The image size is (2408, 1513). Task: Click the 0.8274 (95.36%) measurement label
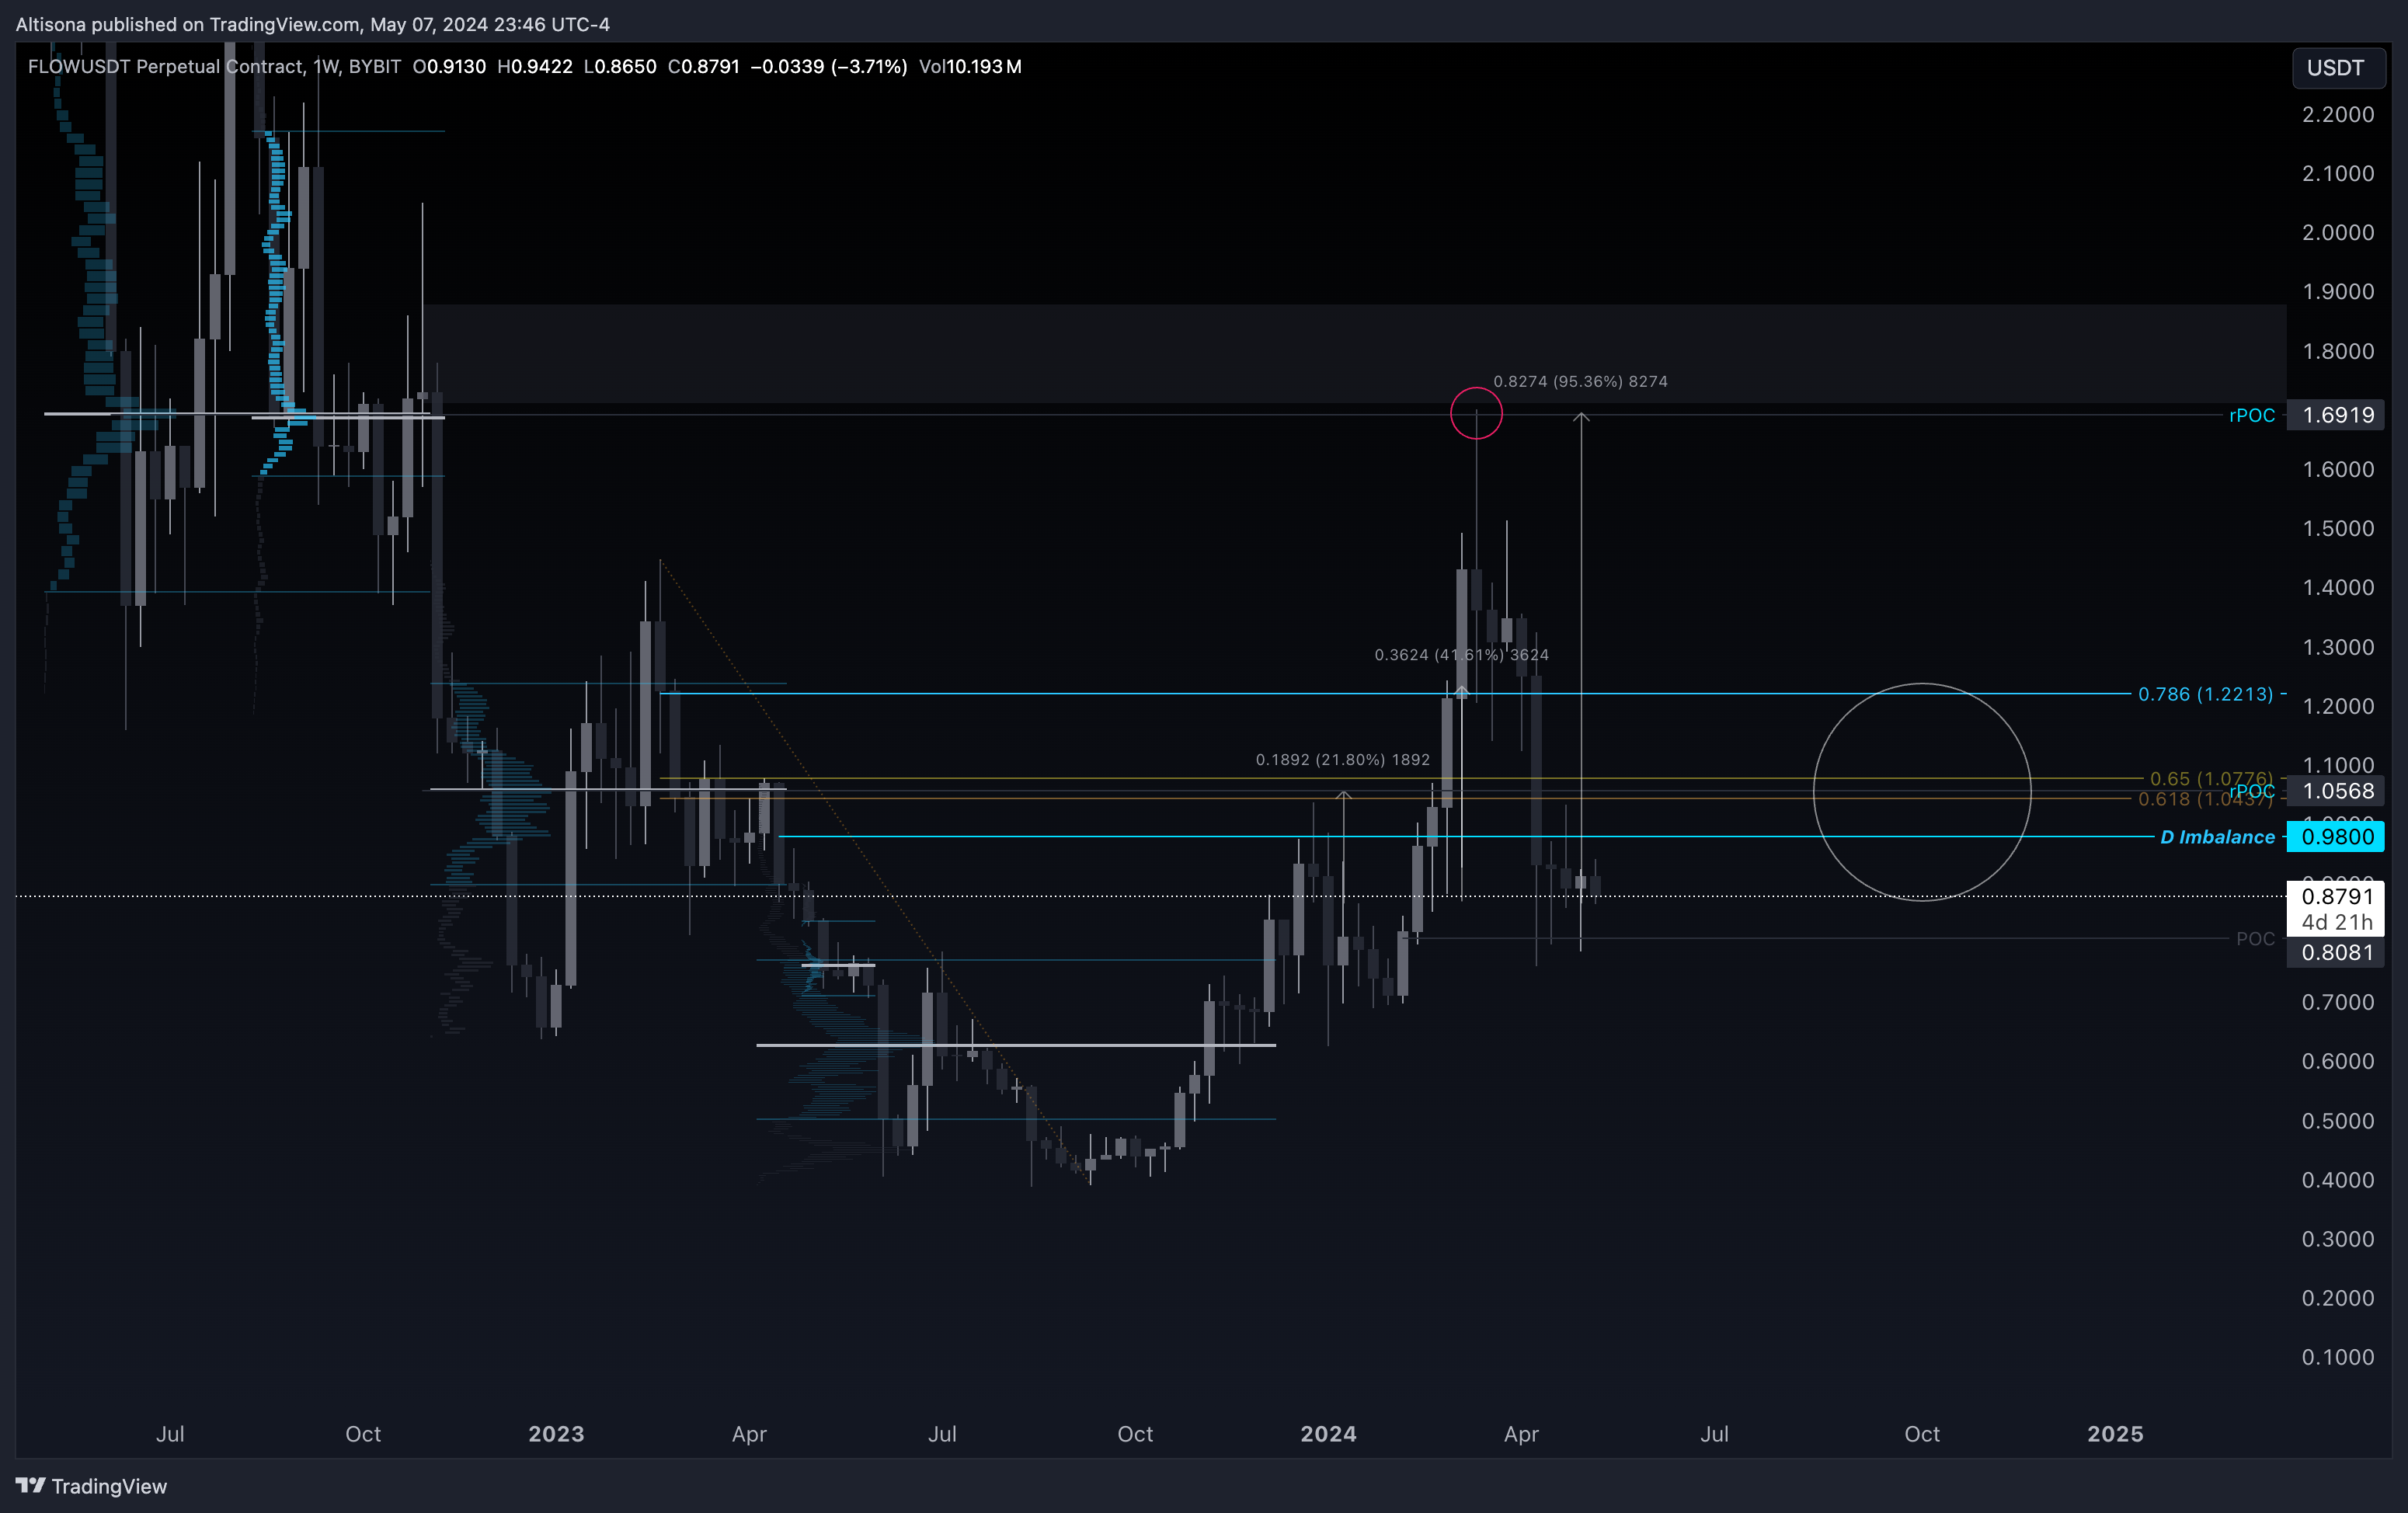tap(1580, 382)
